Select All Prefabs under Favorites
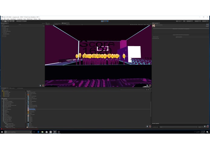Image resolution: width=210 pixels, height=149 pixels. (7, 95)
